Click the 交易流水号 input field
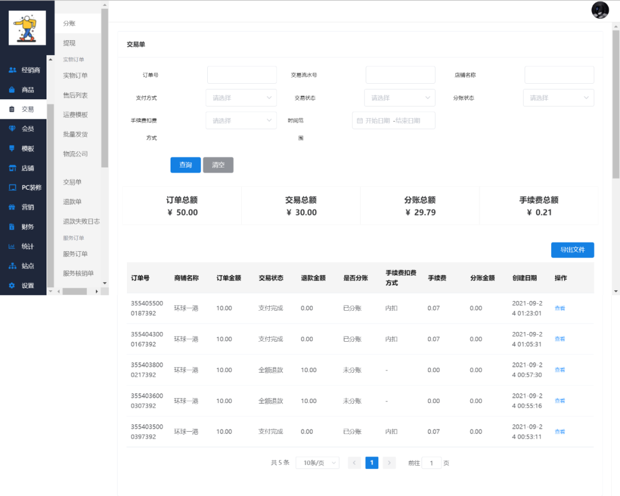620x496 pixels. coord(401,75)
